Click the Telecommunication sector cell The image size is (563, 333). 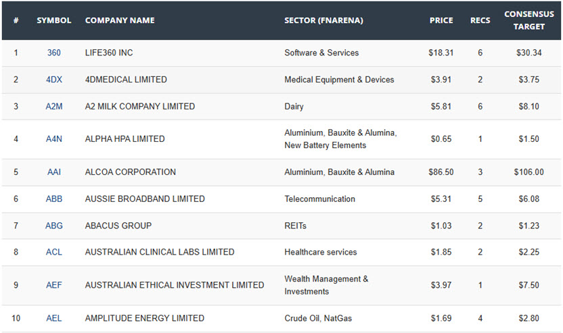tap(319, 199)
